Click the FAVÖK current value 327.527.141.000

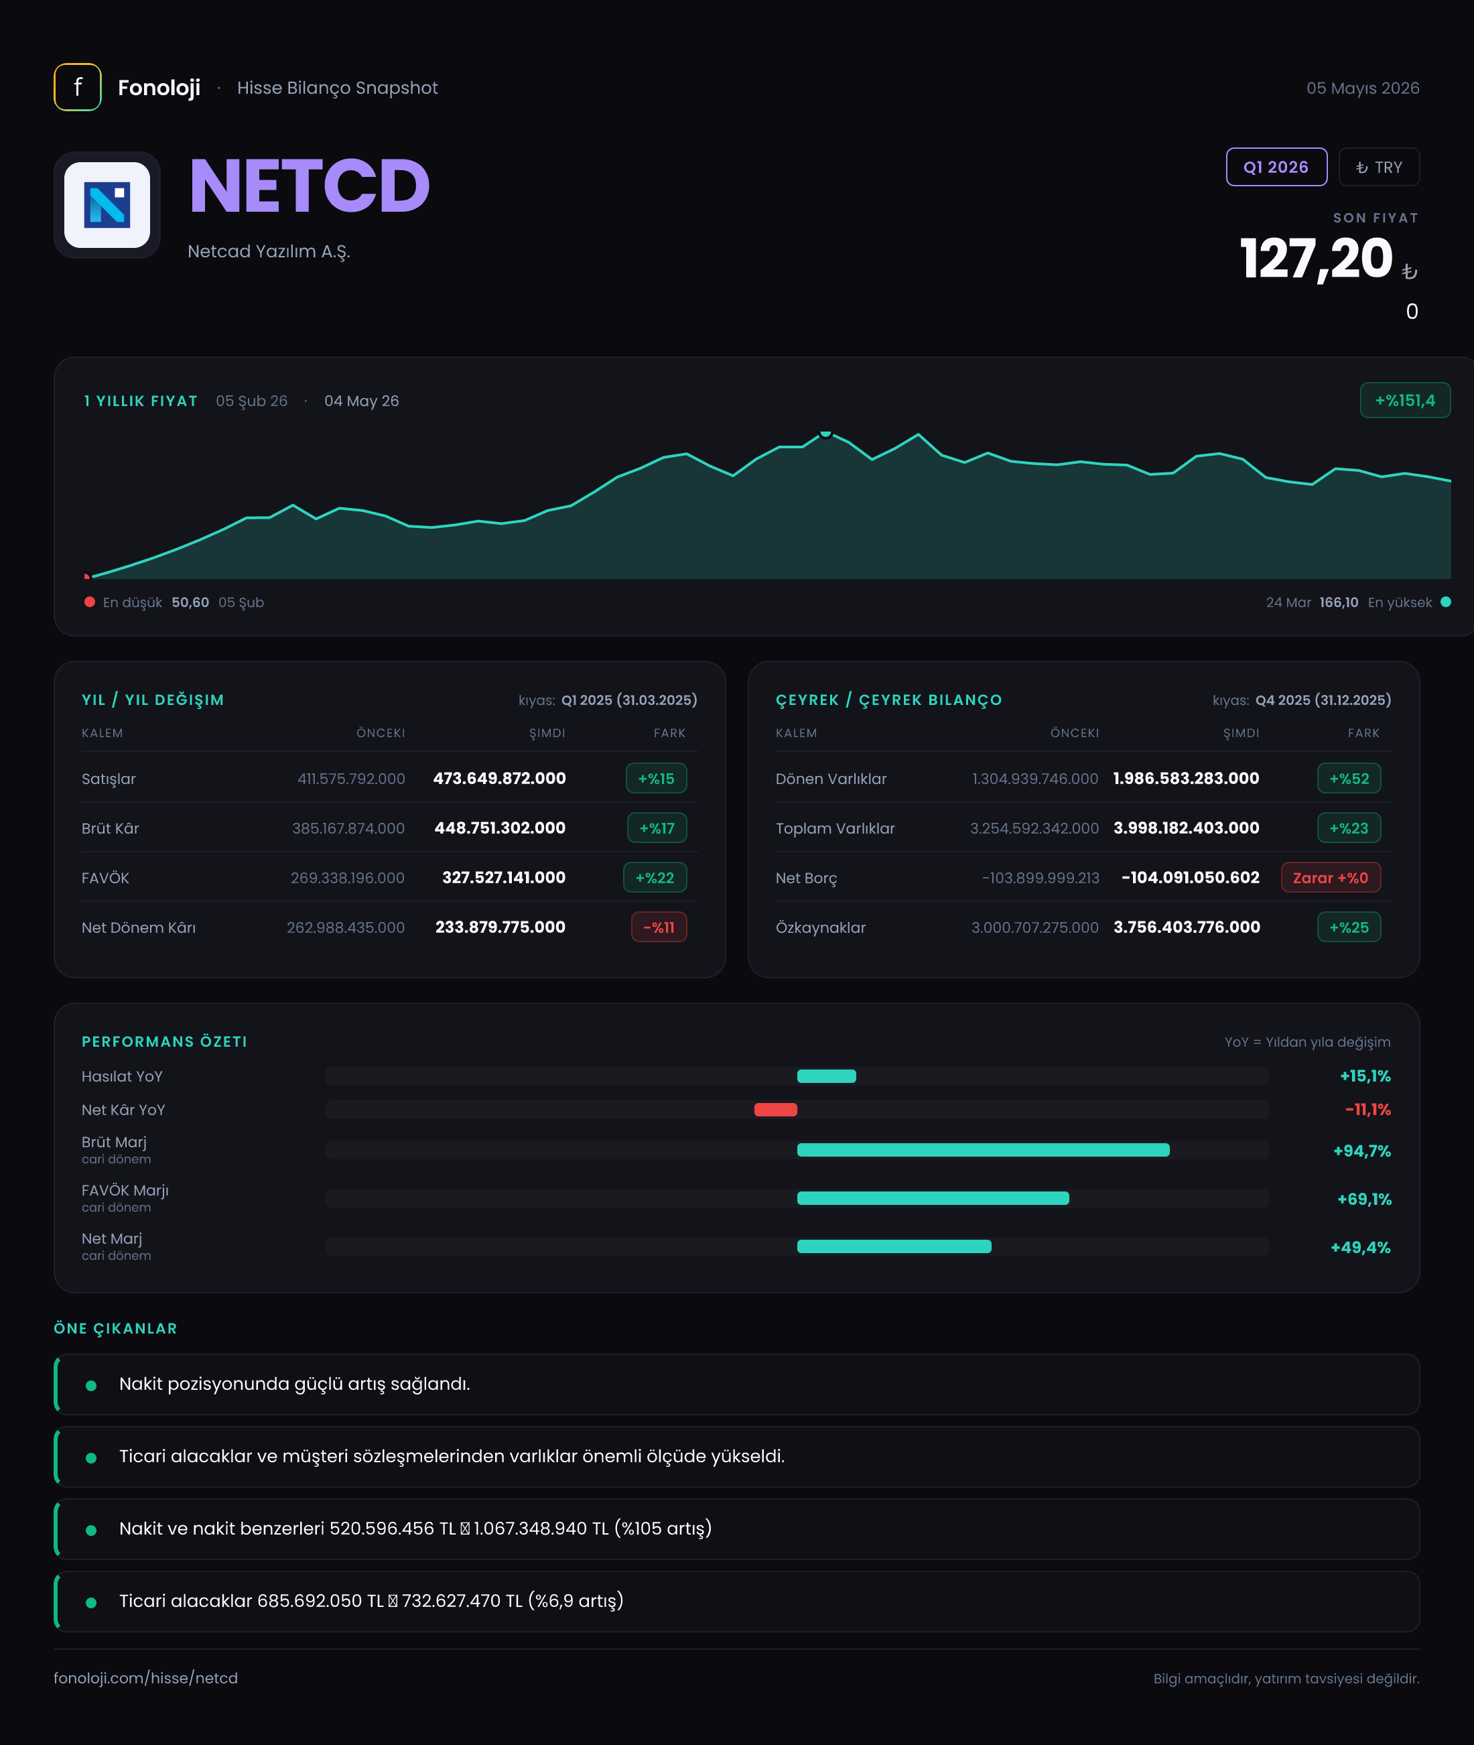point(504,877)
